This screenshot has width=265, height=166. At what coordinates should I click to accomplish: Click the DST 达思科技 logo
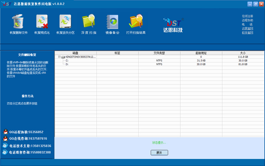click(x=173, y=25)
